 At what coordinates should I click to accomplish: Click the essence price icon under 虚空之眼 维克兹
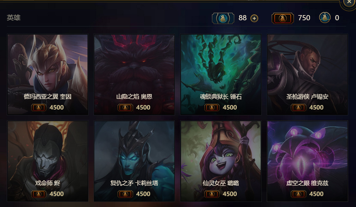tap(298, 194)
